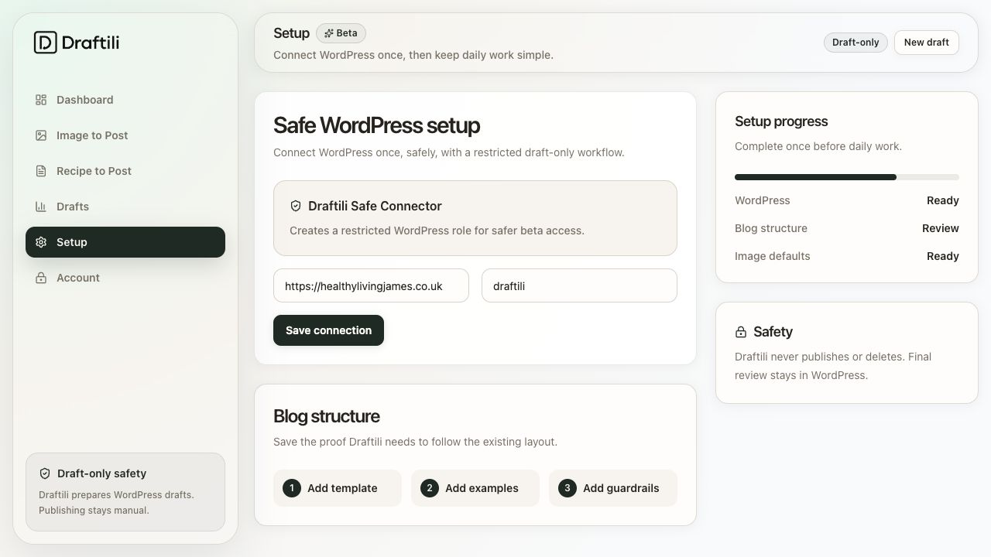Click the step 1 number badge
This screenshot has width=991, height=557.
[292, 488]
